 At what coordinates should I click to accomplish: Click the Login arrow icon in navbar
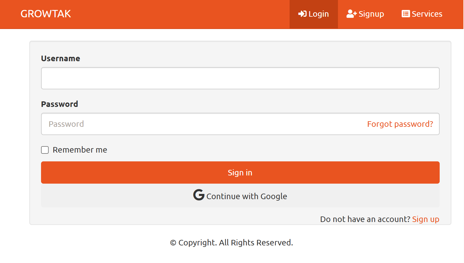click(x=302, y=14)
